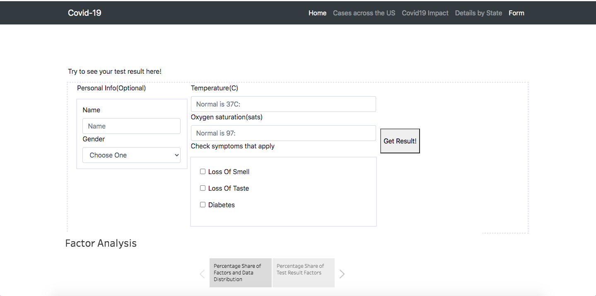Viewport: 596px width, 296px height.
Task: Open Details by State page
Action: tap(478, 13)
